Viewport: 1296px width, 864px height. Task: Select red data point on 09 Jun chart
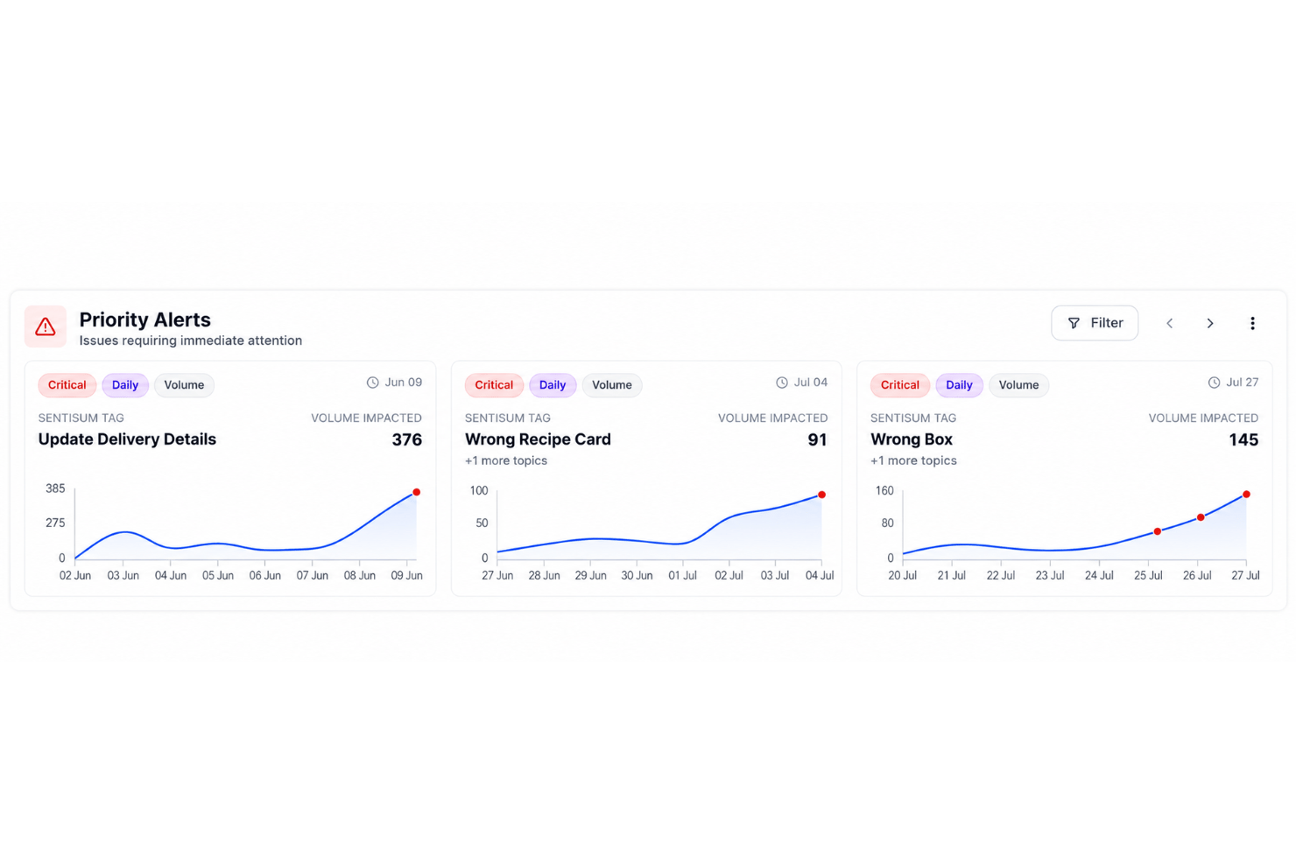(417, 492)
